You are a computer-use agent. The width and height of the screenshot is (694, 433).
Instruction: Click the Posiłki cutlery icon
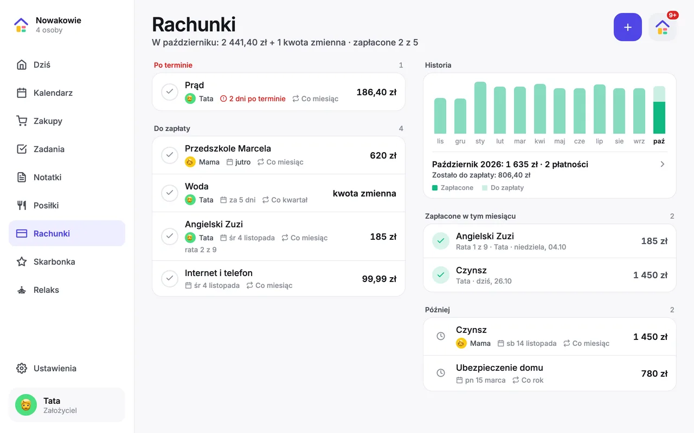(22, 206)
